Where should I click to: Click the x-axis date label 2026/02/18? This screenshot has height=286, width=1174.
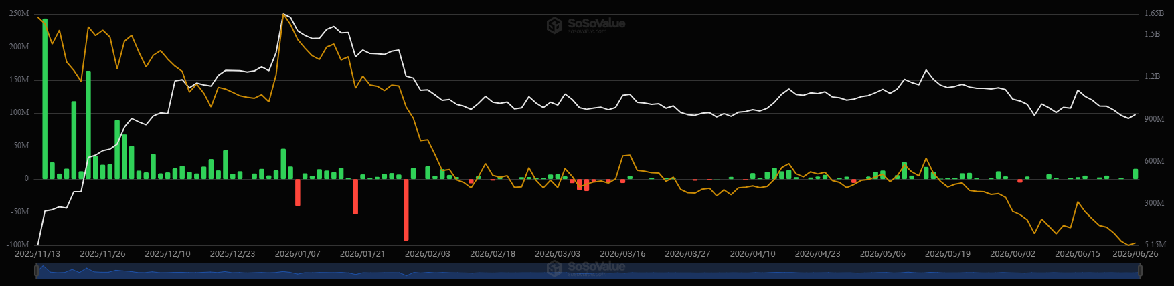(493, 254)
